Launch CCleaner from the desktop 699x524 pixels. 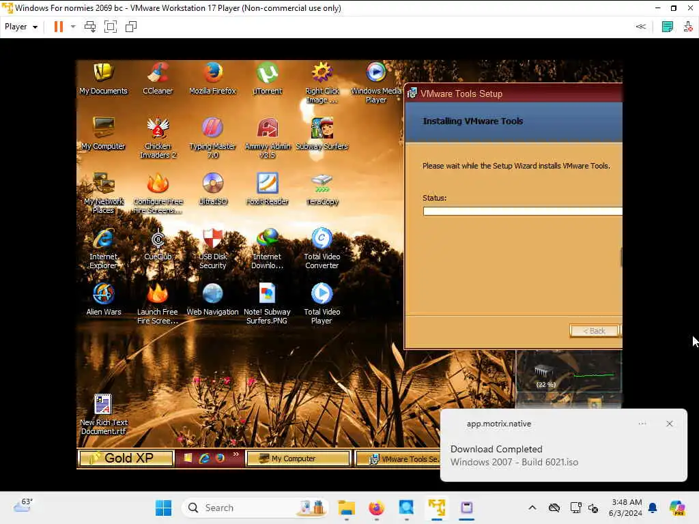click(158, 79)
